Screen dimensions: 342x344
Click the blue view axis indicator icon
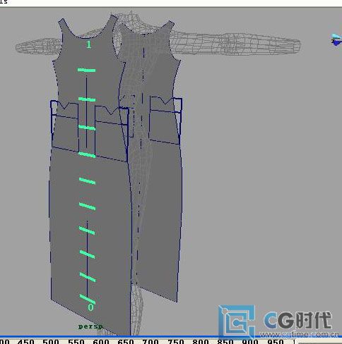pyautogui.click(x=336, y=40)
